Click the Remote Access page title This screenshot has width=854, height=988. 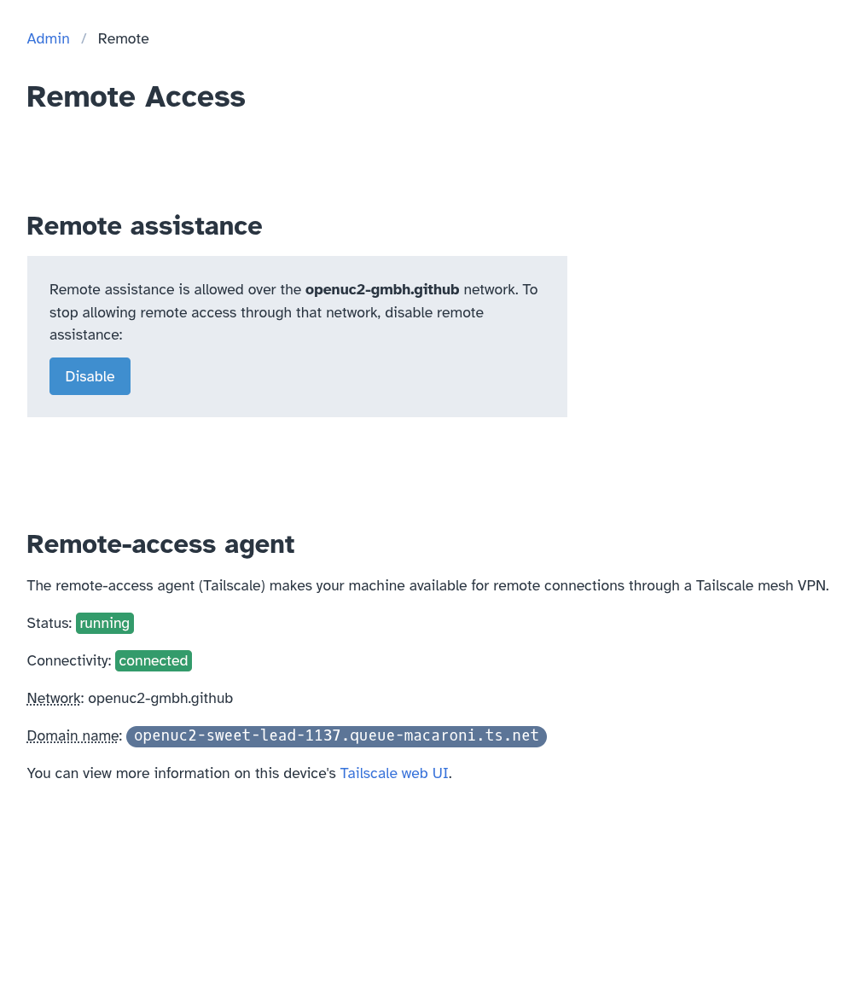point(135,96)
